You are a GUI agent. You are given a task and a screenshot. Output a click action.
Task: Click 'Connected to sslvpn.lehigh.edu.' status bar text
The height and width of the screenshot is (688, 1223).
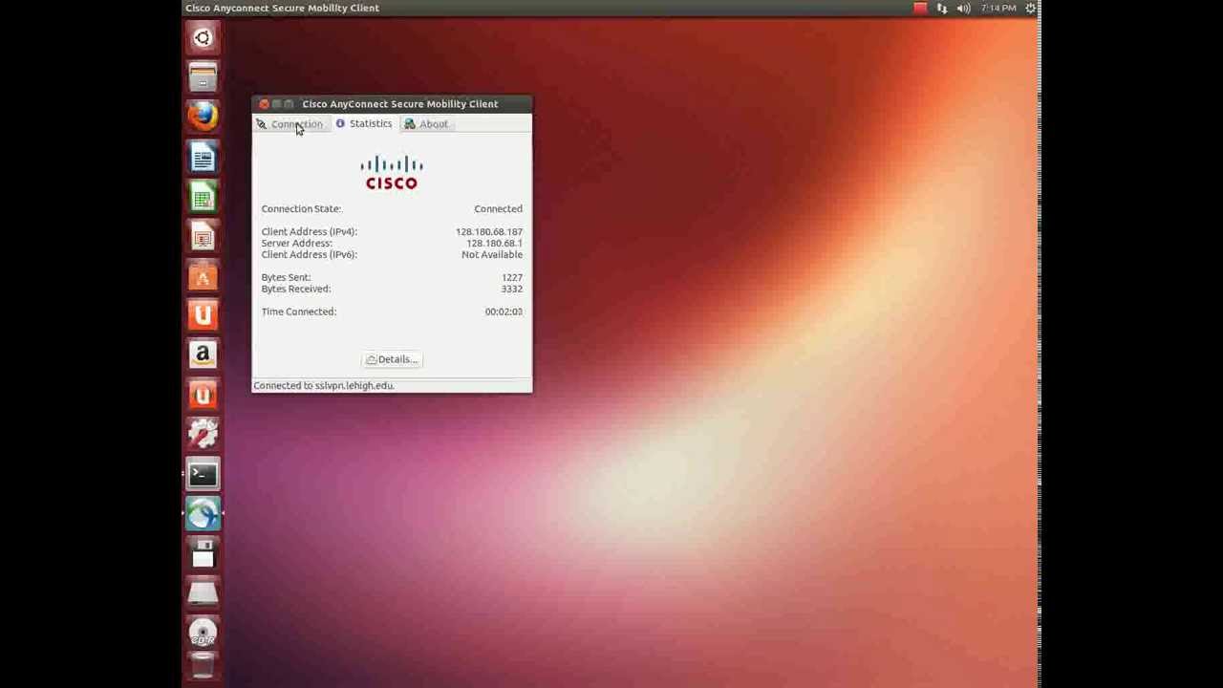(324, 385)
